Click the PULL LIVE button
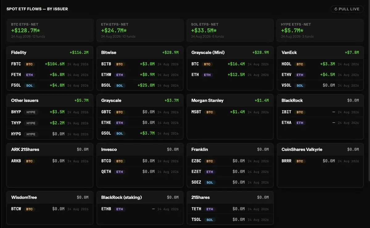Image resolution: width=370 pixels, height=228 pixels. point(347,9)
